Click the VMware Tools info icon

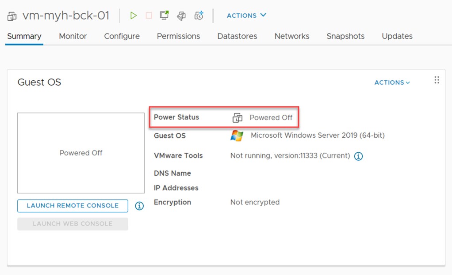click(x=359, y=156)
